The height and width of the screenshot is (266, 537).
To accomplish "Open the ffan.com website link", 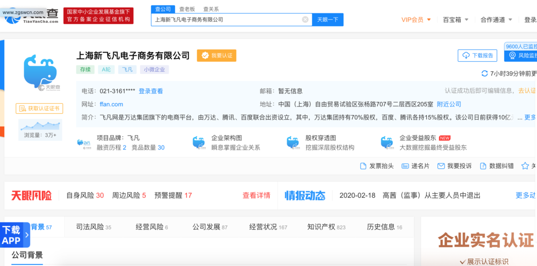I will 111,104.
